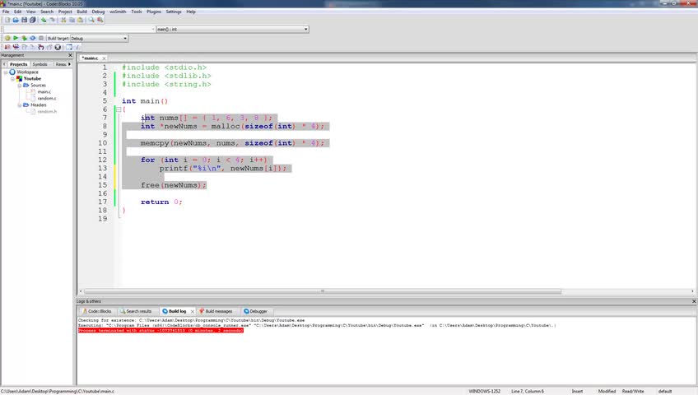Click the Debug/Continue icon in debugger toolbar
This screenshot has height=395, width=698.
7,47
